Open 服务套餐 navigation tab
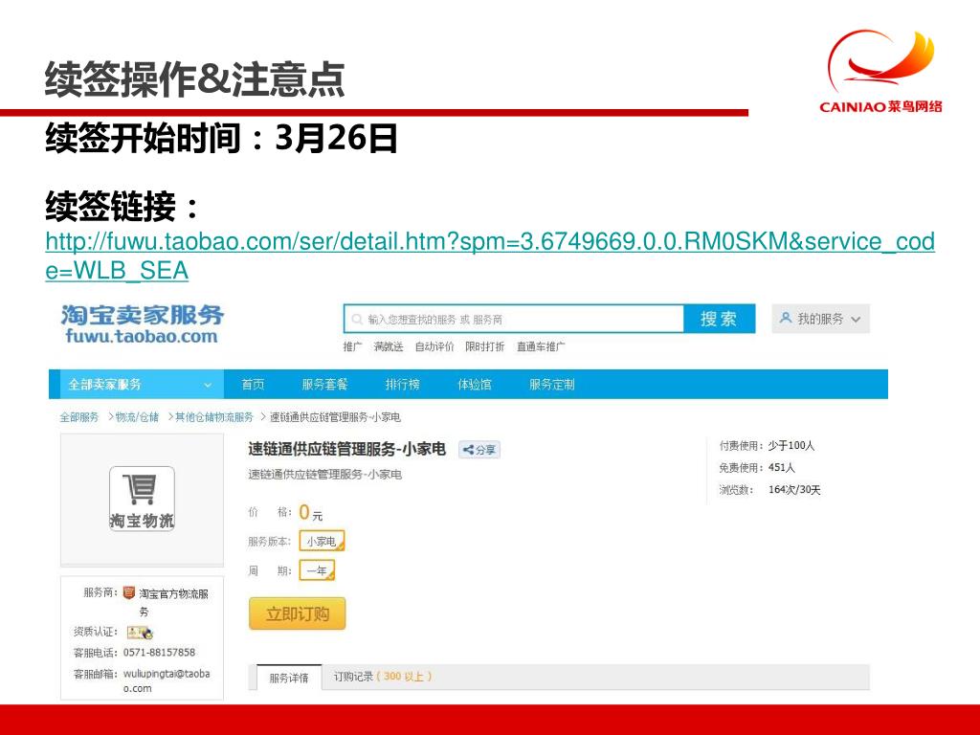 [324, 385]
